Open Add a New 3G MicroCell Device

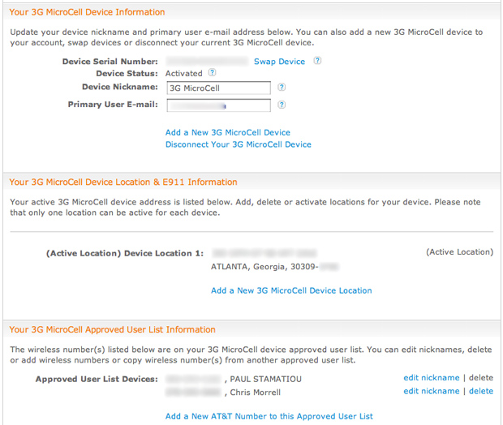(228, 132)
